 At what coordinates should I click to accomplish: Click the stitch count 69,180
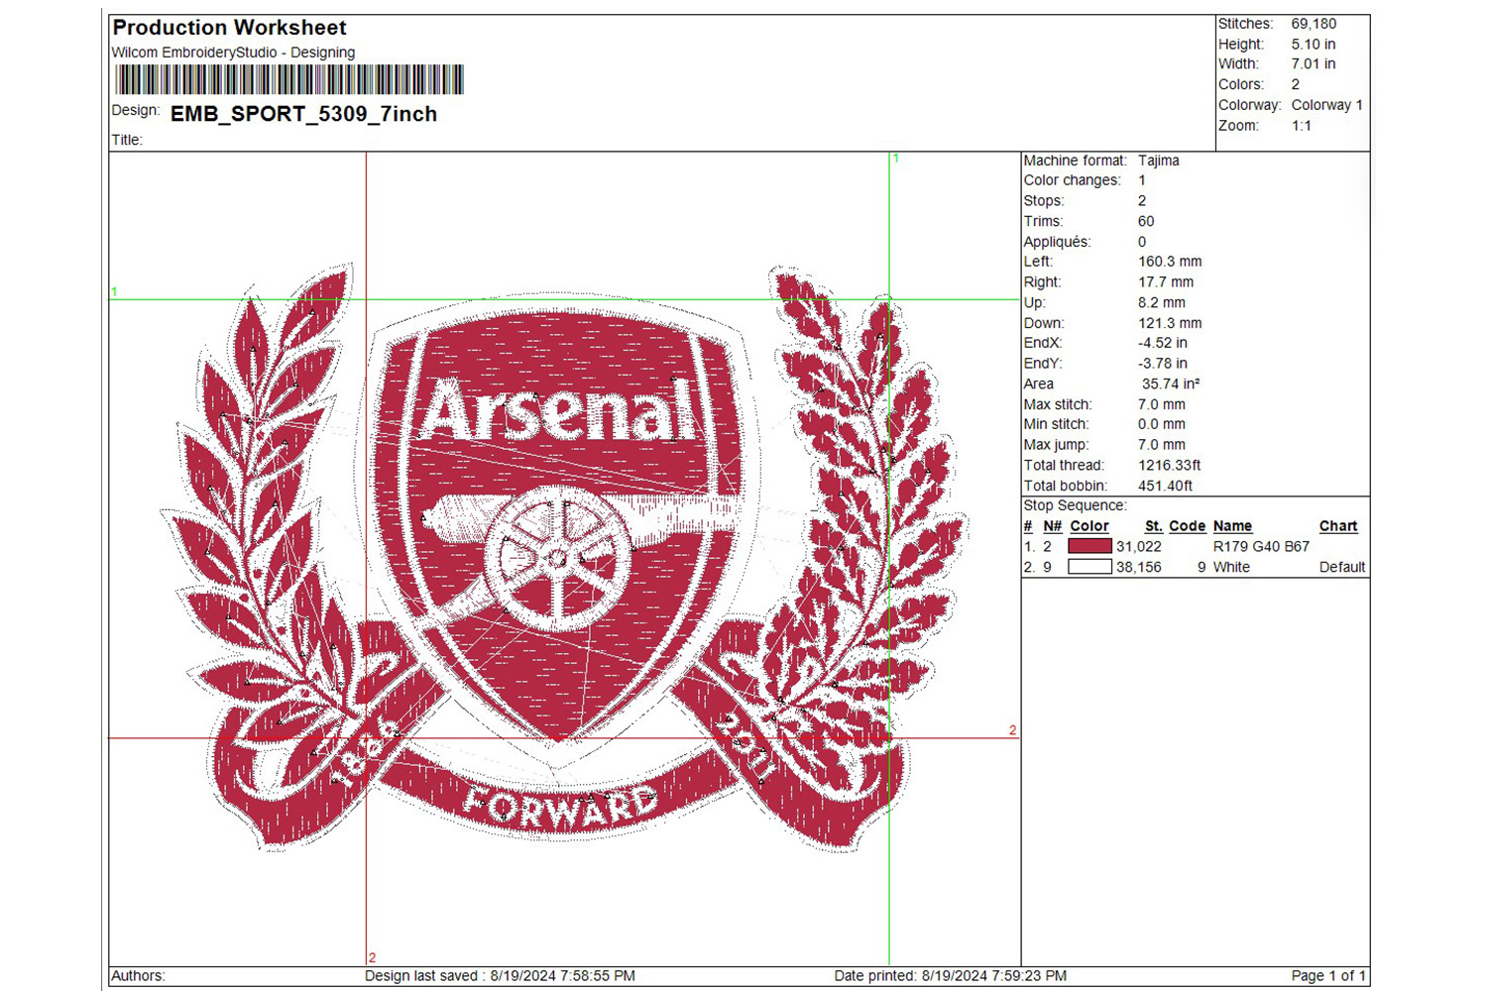(x=1314, y=24)
